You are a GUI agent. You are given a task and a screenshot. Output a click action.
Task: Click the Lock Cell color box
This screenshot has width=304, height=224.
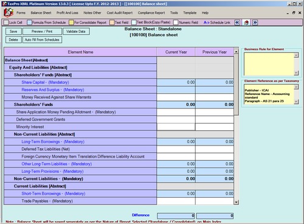point(6,23)
